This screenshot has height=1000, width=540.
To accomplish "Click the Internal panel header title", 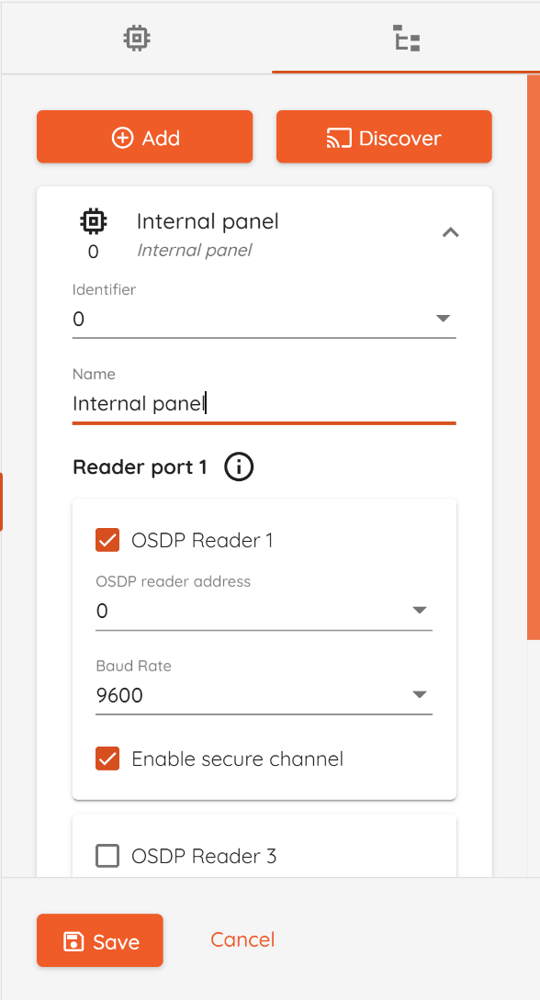I will 208,221.
